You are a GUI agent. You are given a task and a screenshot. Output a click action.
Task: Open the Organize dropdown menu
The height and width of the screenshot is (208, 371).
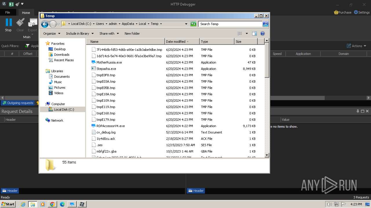click(x=52, y=34)
